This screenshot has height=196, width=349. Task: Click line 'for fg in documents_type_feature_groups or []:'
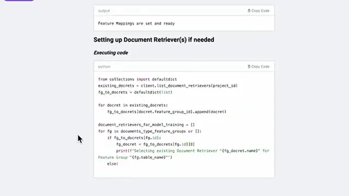[149, 131]
